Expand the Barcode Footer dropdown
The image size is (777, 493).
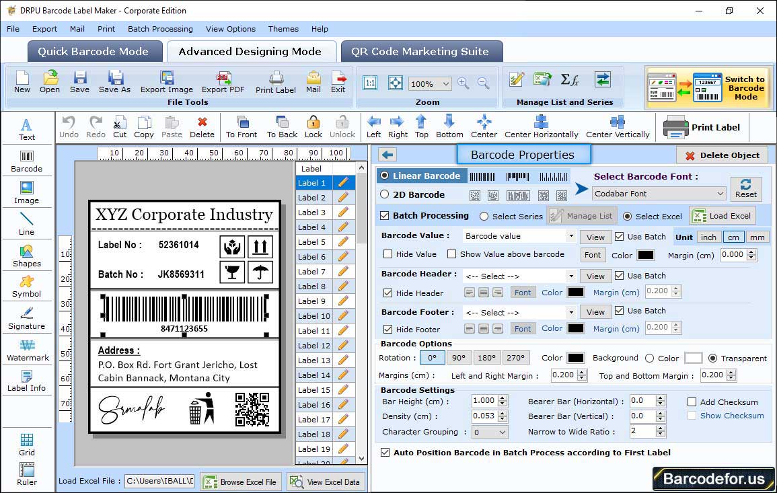[571, 312]
